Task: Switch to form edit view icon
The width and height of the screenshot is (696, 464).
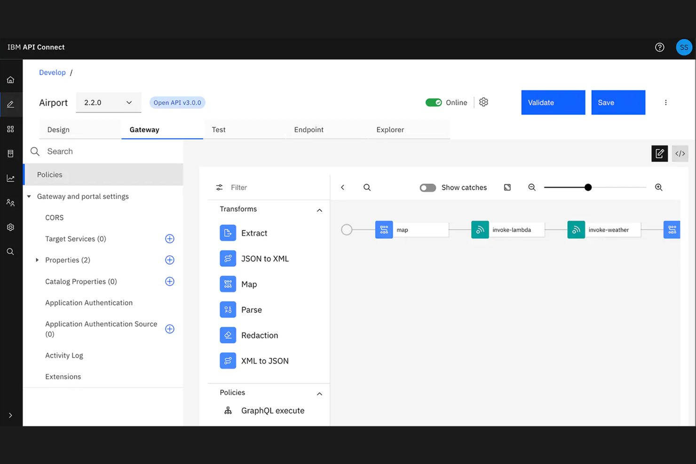Action: (659, 153)
